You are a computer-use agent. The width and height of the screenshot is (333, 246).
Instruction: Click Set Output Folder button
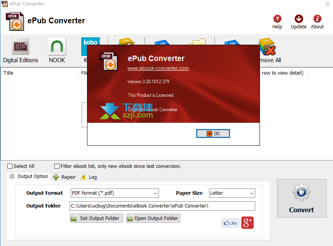point(96,218)
